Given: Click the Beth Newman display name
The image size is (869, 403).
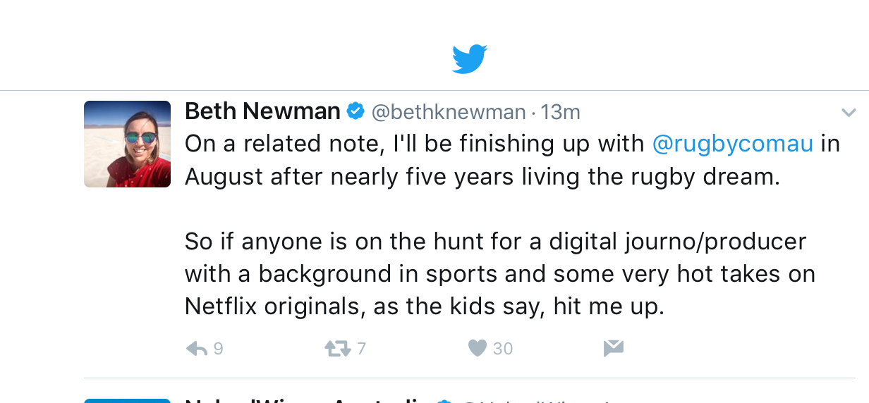Looking at the screenshot, I should click(x=262, y=111).
